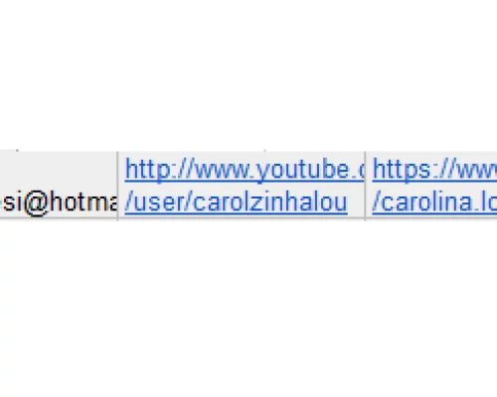Click the hotma text in email cell
Viewport: 497px width, 397px height.
[83, 202]
